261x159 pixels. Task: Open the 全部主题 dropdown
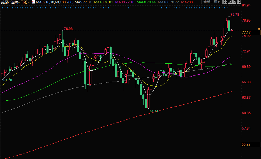coord(212,2)
